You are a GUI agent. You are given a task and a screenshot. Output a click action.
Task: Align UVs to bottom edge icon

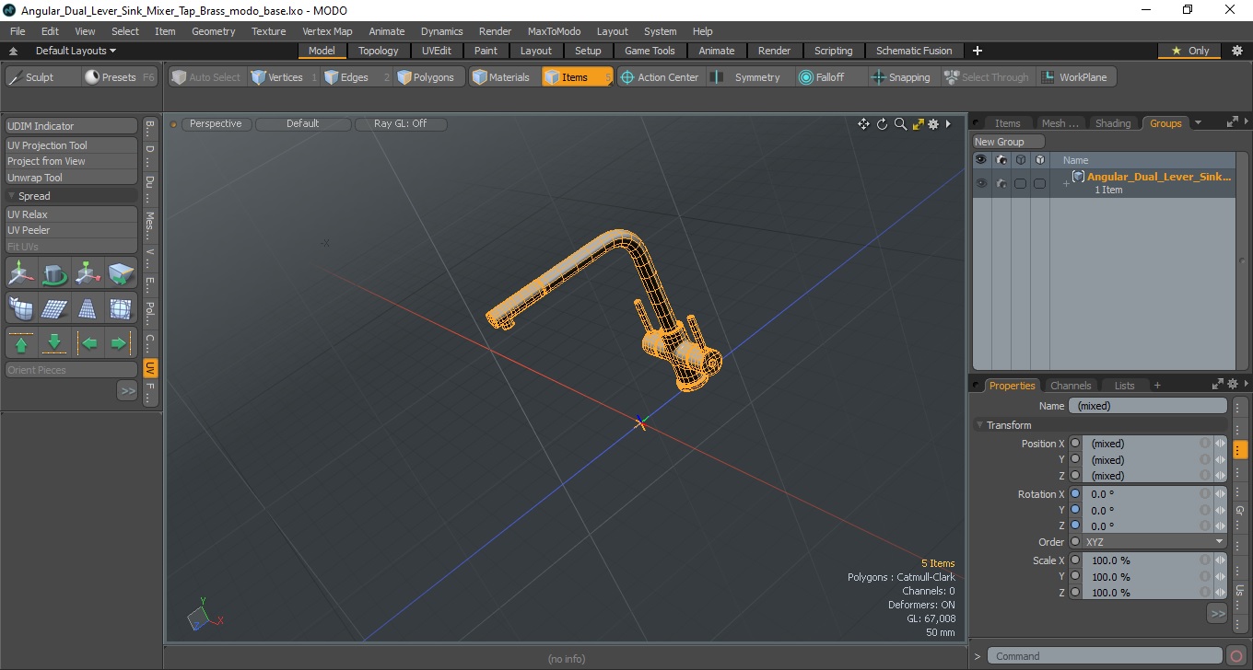[x=54, y=343]
